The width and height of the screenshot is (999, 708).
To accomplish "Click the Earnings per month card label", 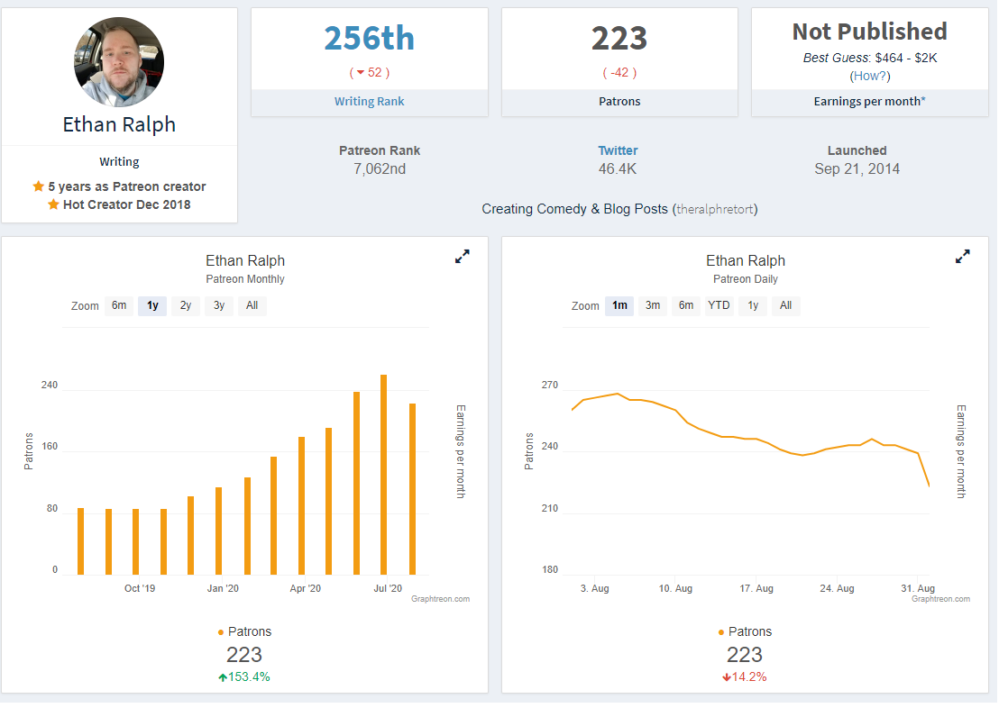I will (870, 101).
